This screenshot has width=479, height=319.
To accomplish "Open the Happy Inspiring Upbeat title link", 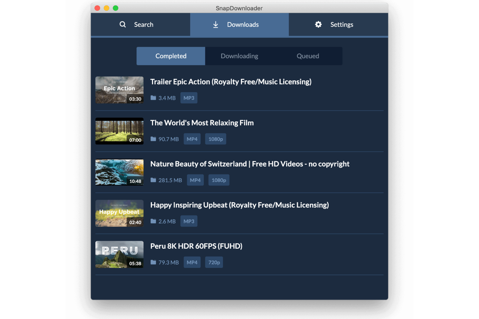I will pos(239,205).
